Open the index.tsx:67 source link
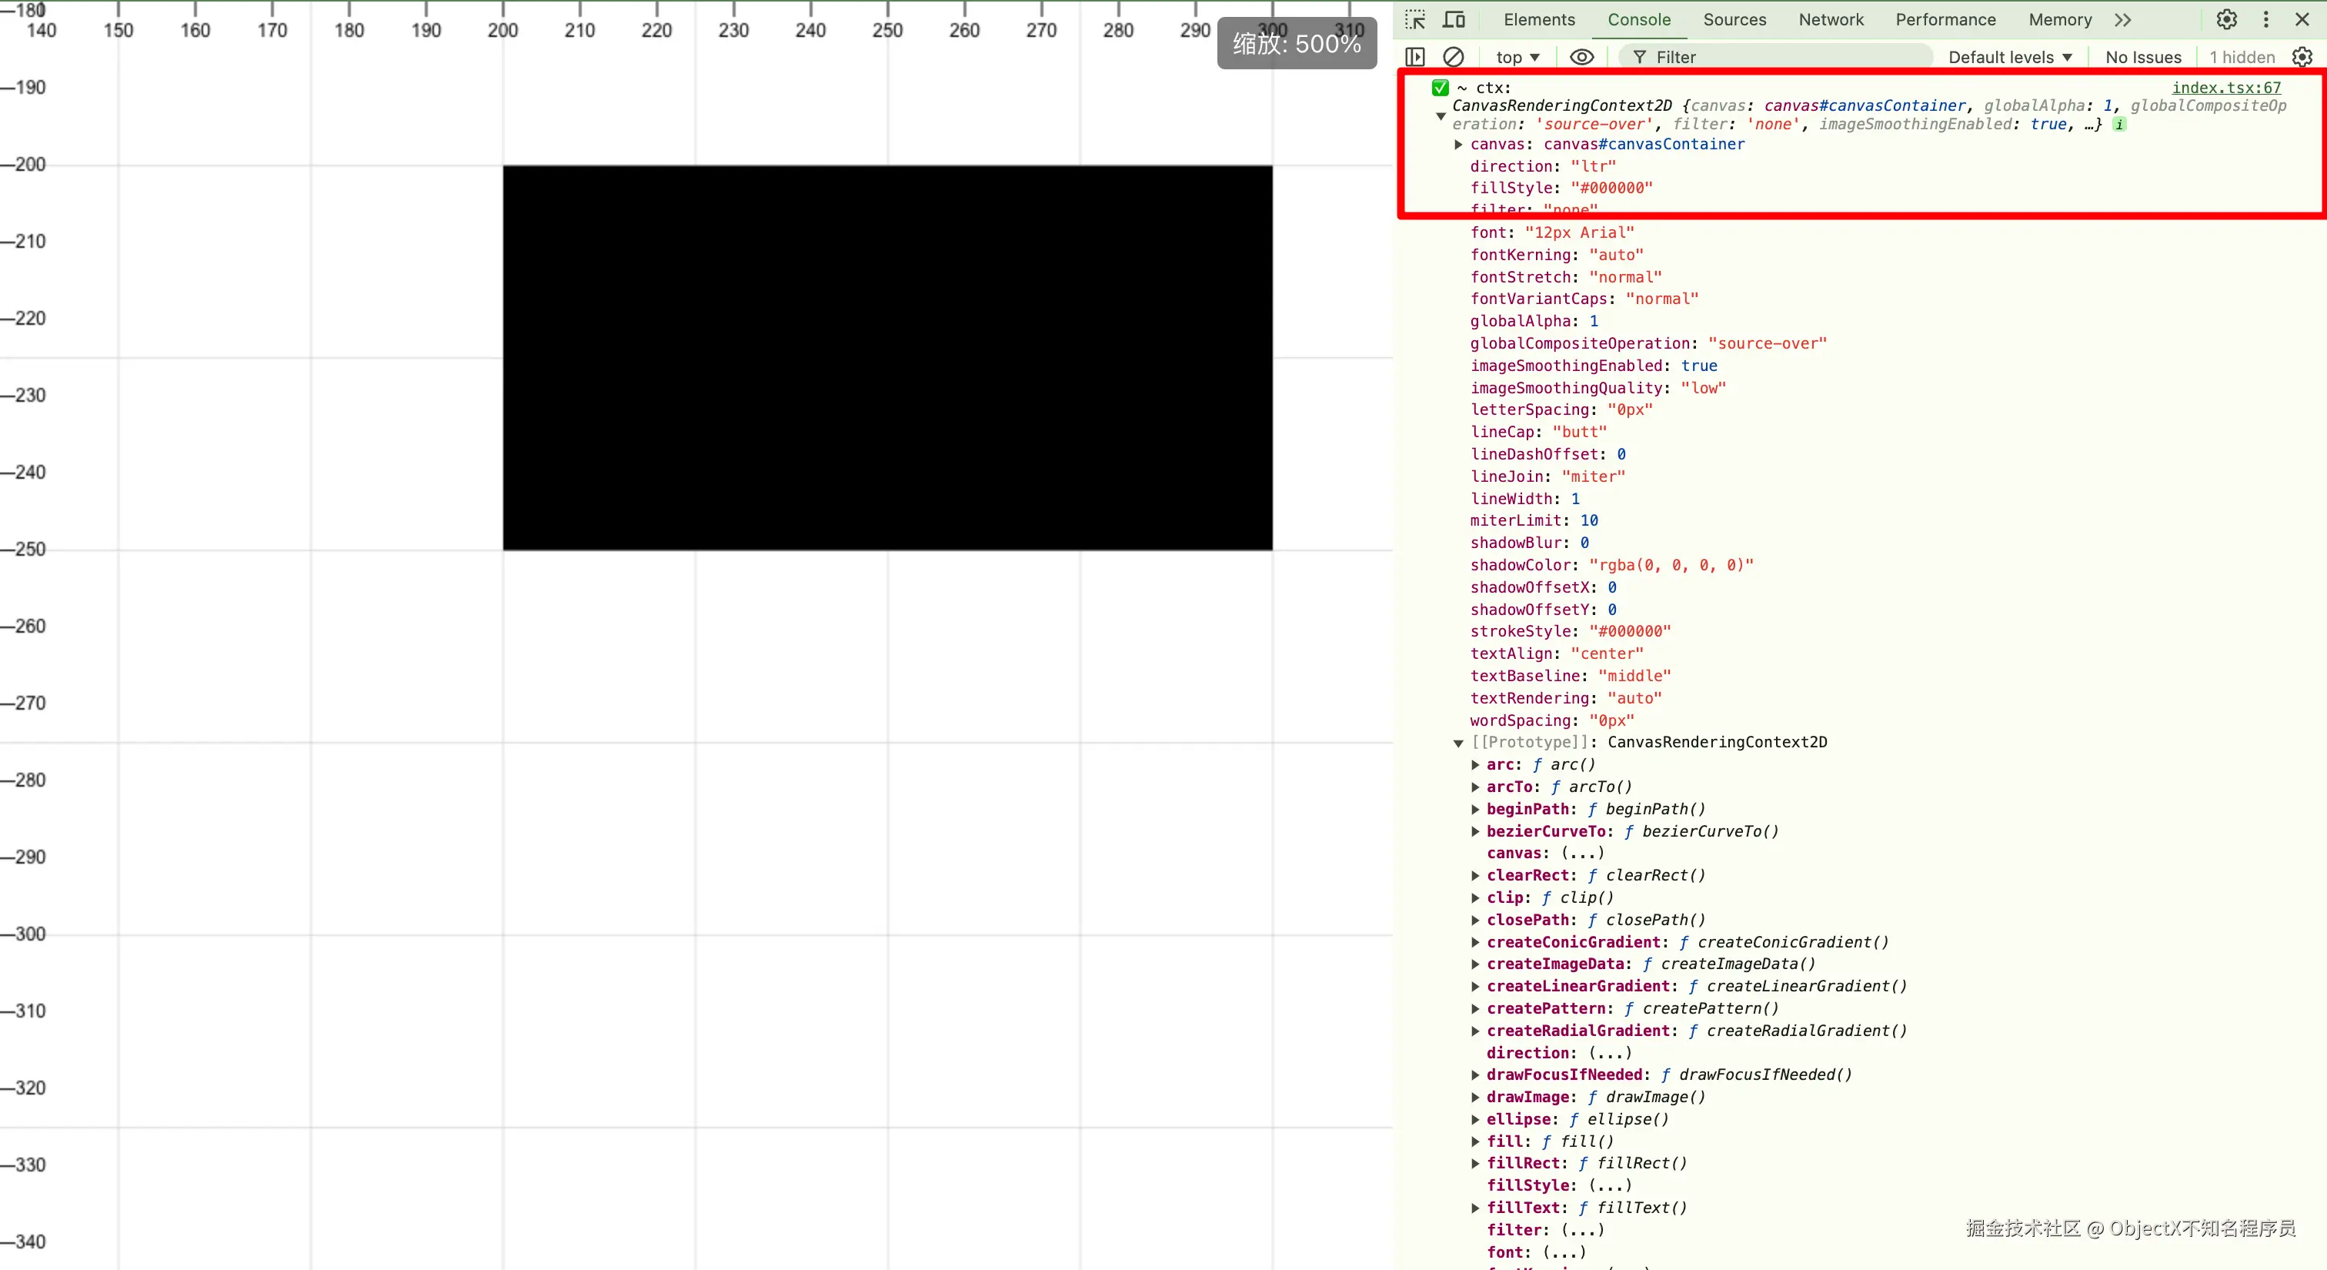 2226,88
